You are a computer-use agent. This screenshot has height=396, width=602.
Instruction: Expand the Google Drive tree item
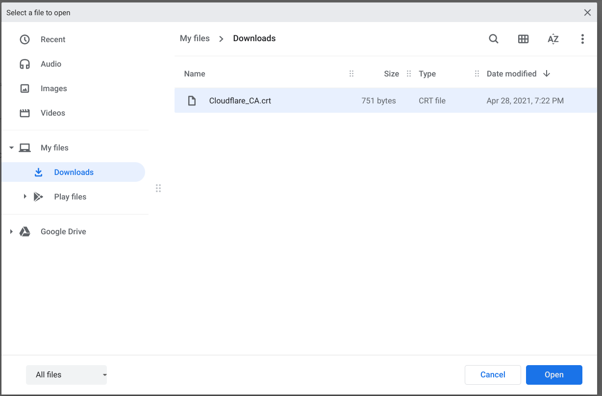[11, 231]
